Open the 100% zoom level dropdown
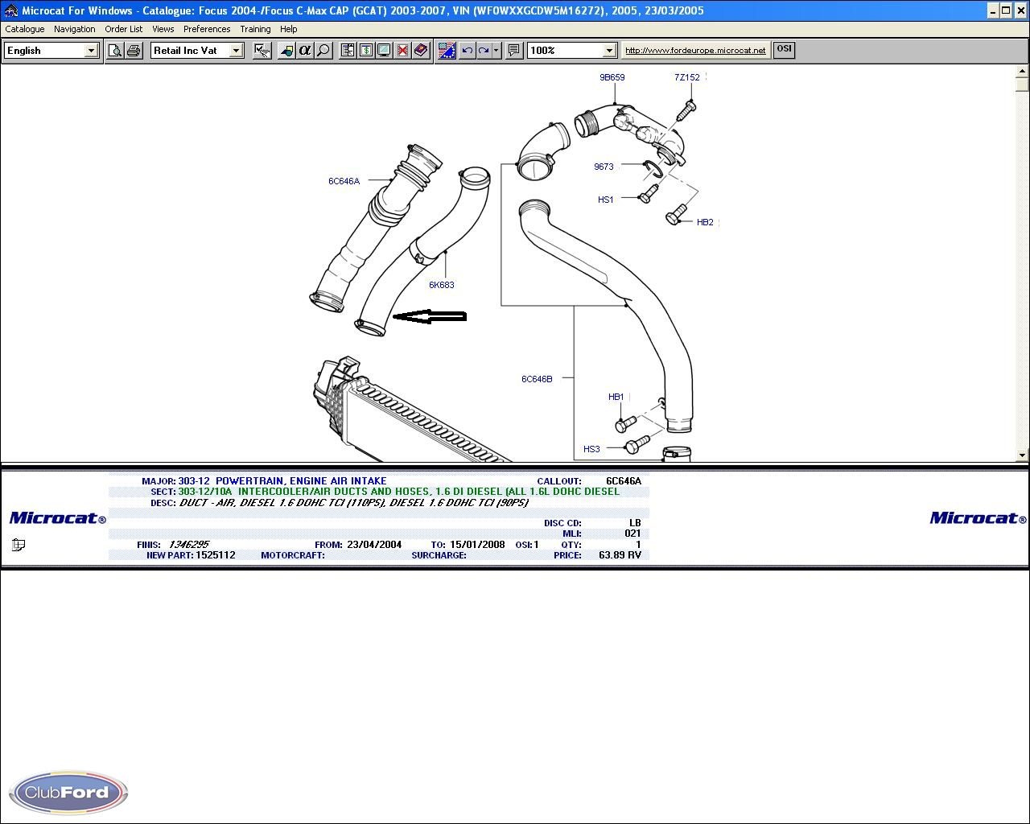The image size is (1030, 824). pos(609,51)
